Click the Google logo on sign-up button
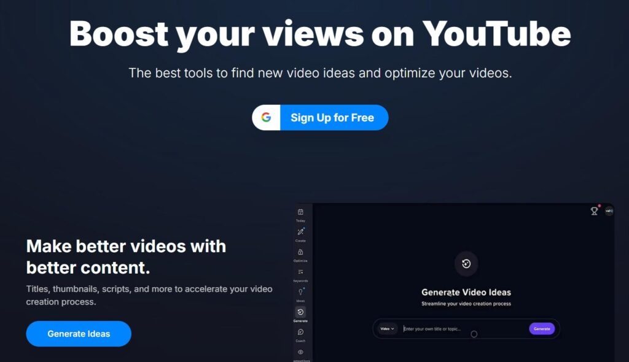Image resolution: width=629 pixels, height=362 pixels. point(266,117)
